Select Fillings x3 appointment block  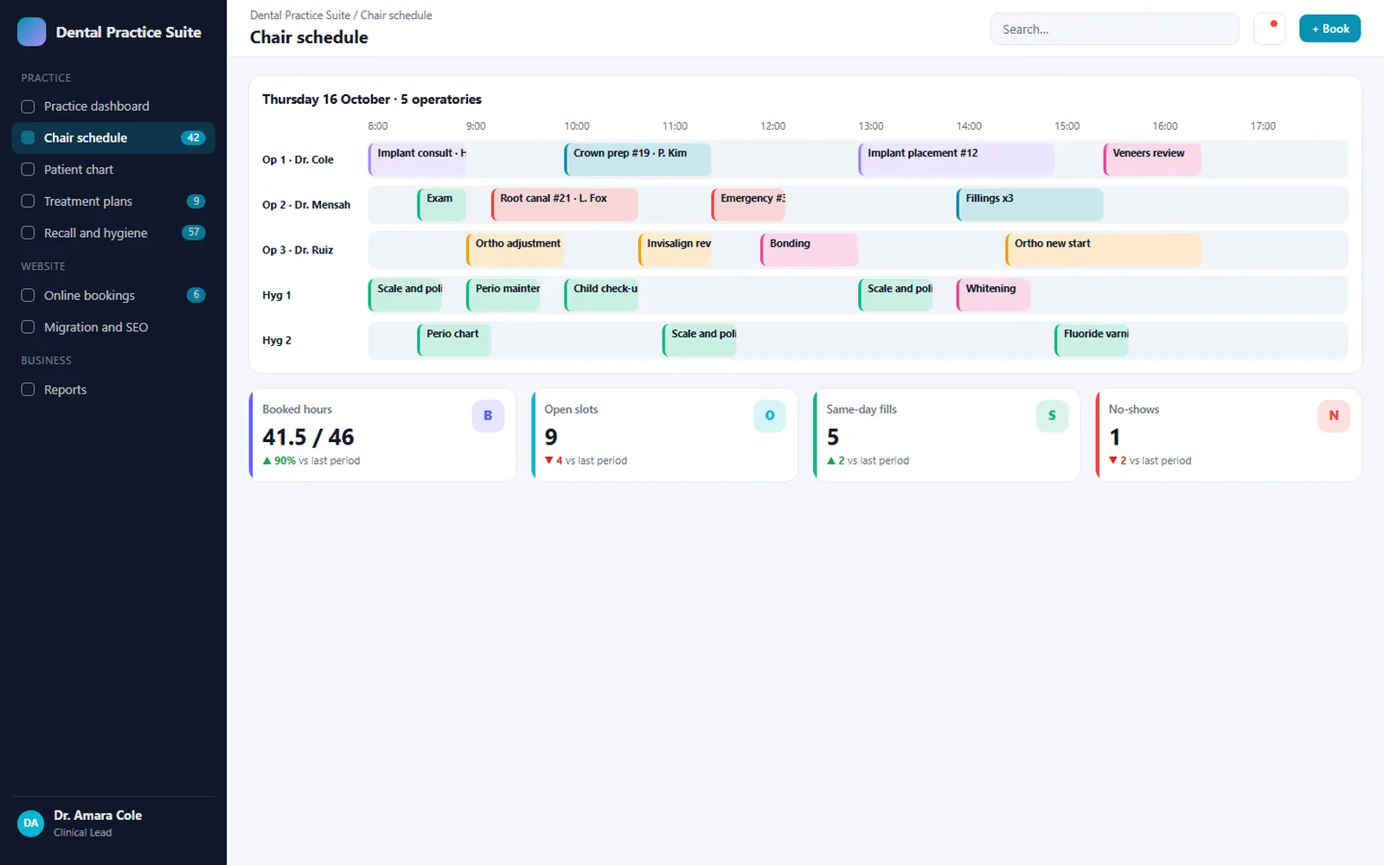(x=1029, y=204)
